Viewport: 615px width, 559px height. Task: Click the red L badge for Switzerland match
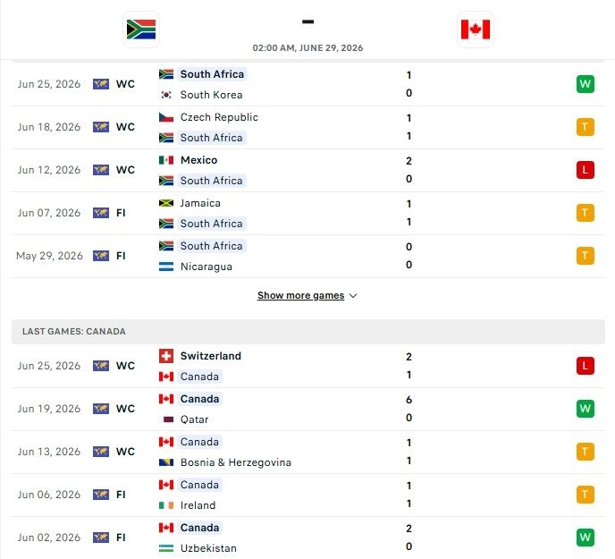point(586,366)
